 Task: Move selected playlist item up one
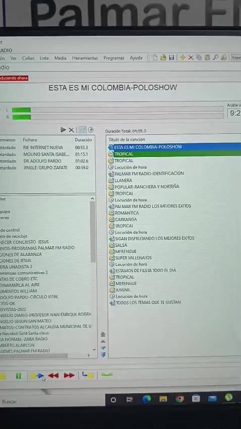click(x=103, y=342)
